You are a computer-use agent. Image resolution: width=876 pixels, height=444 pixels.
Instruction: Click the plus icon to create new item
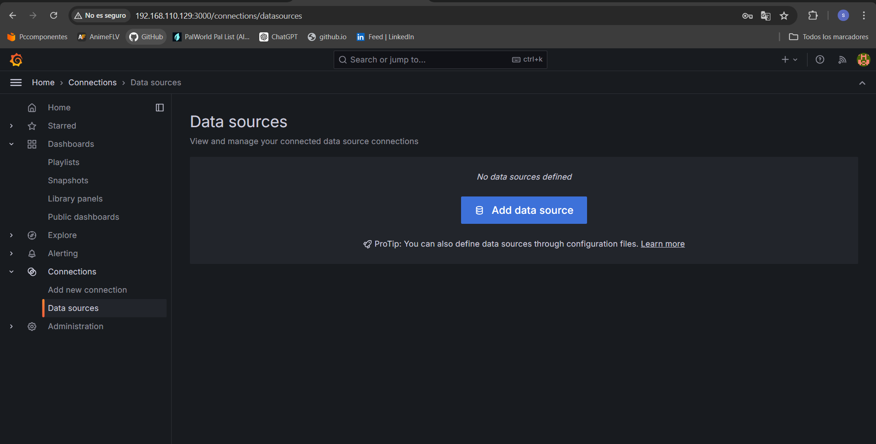785,59
